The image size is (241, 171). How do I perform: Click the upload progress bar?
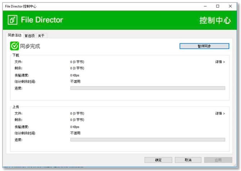[x=148, y=139]
